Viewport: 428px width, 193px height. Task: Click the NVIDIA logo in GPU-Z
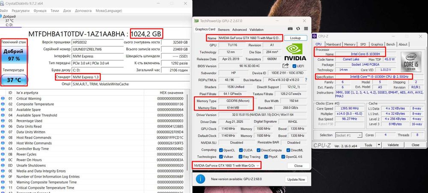[x=295, y=52]
